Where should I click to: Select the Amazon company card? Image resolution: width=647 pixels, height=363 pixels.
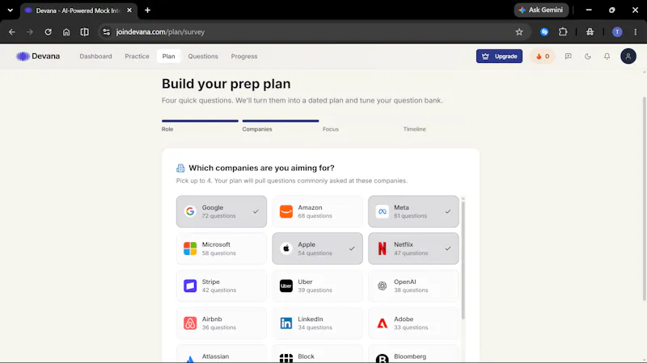point(317,211)
